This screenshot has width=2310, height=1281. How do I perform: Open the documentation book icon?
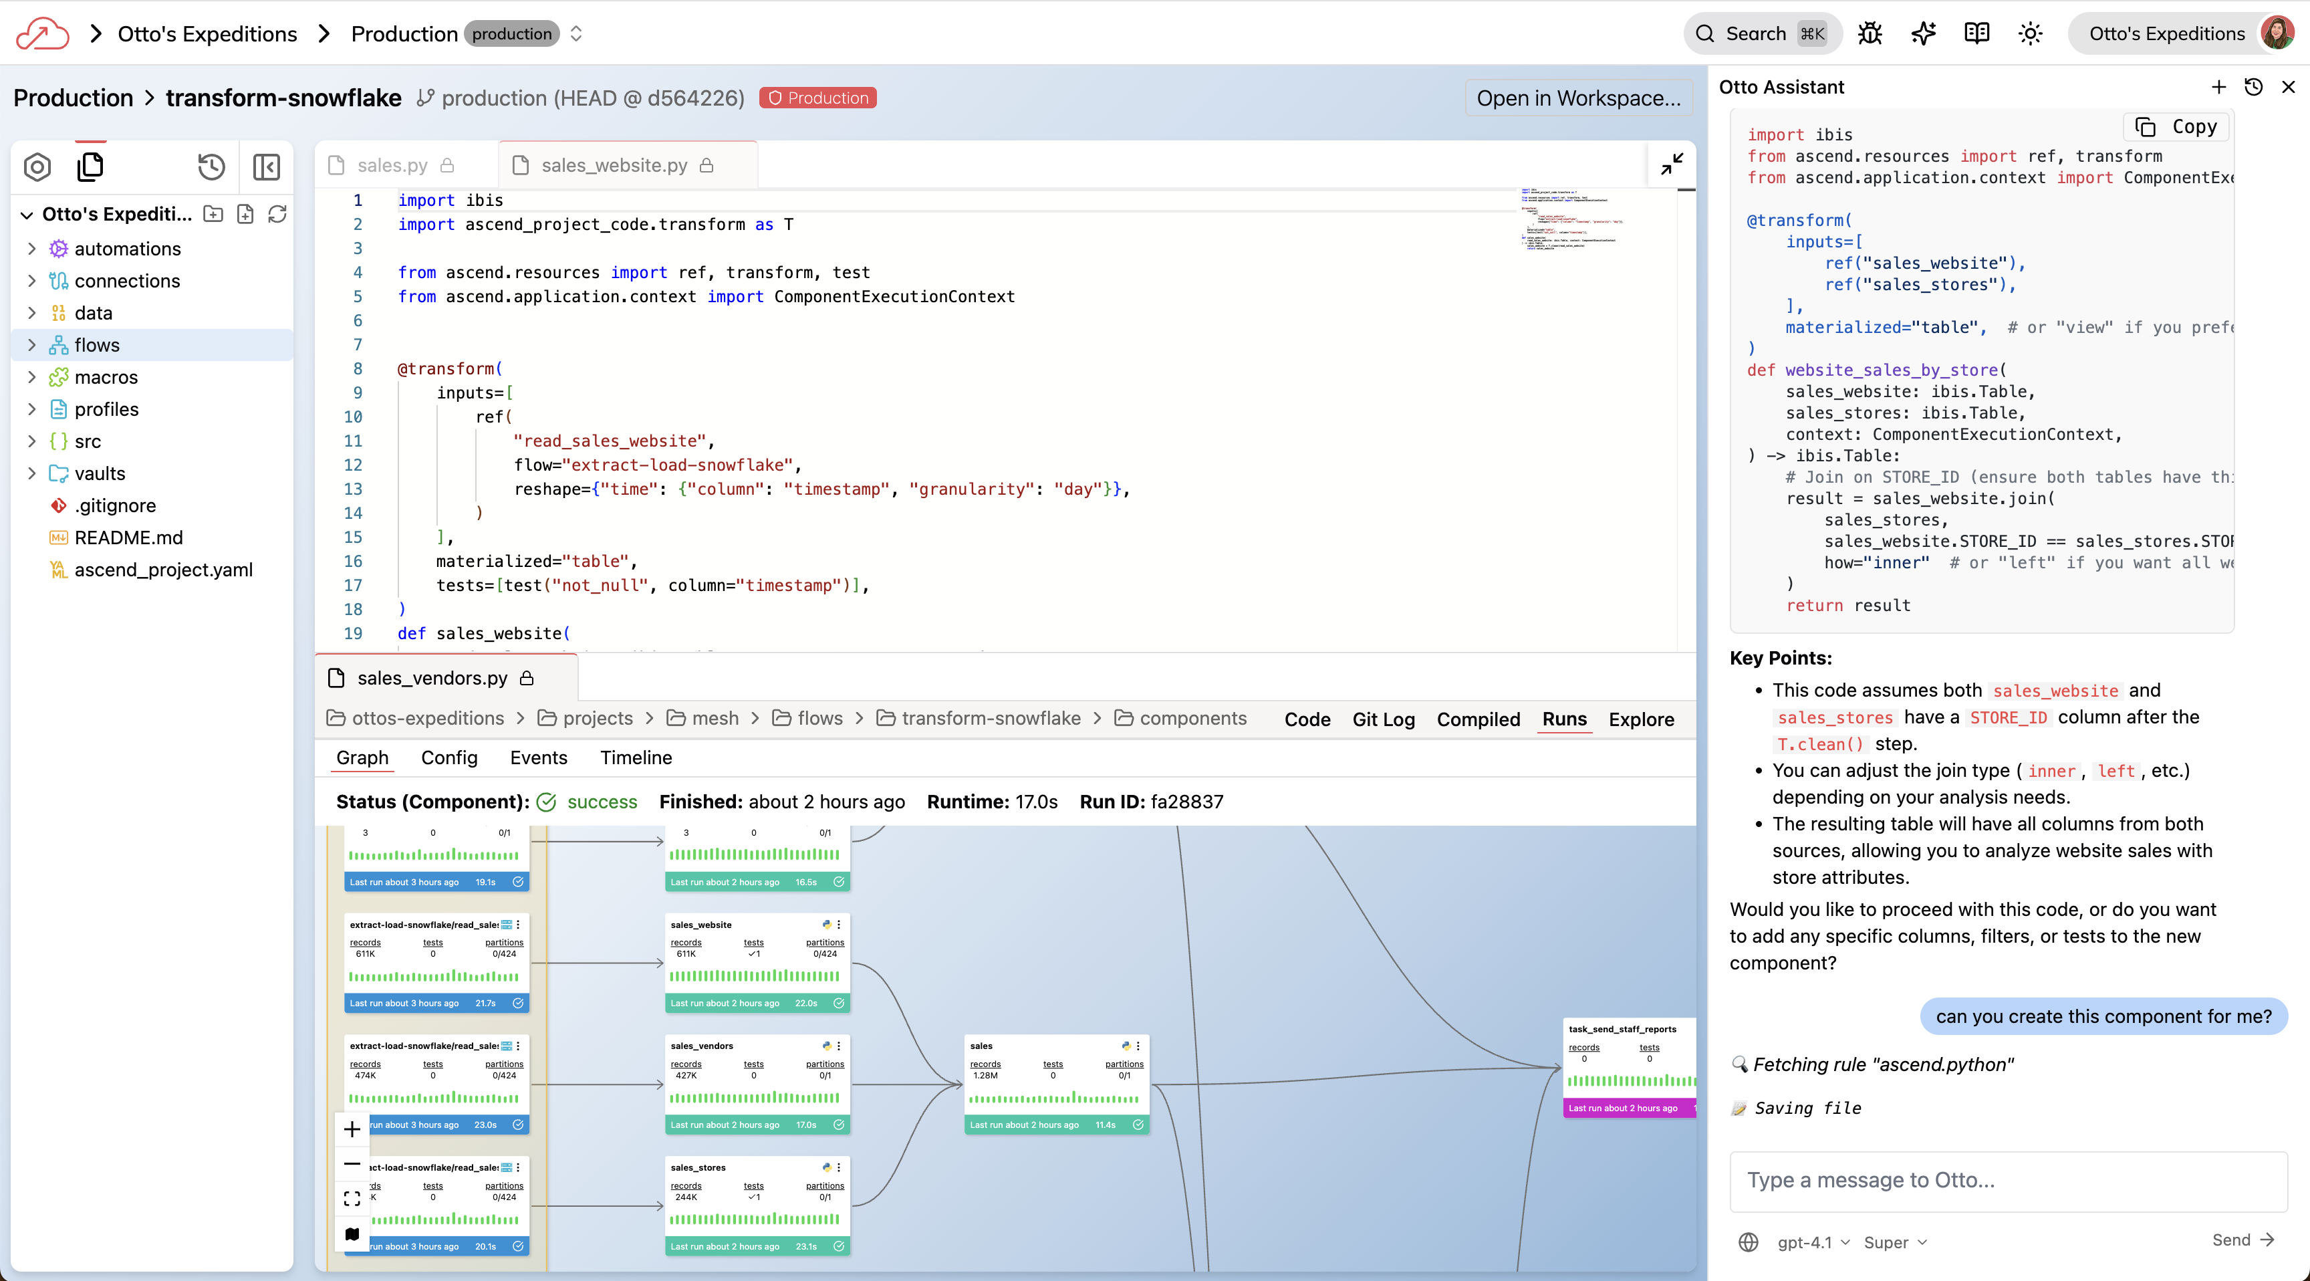[1976, 34]
